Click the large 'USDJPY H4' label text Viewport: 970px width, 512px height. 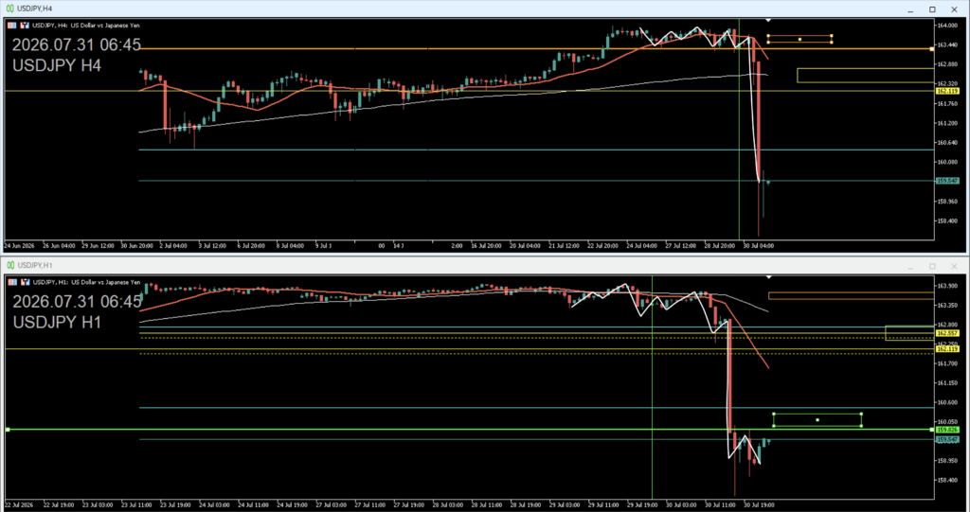(x=57, y=65)
